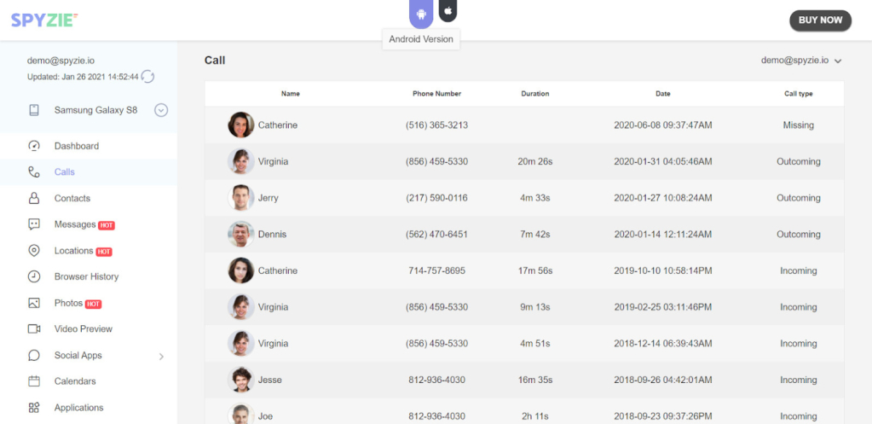Switch to the Apple iOS version icon
Screen dimensions: 872x424
coord(448,10)
